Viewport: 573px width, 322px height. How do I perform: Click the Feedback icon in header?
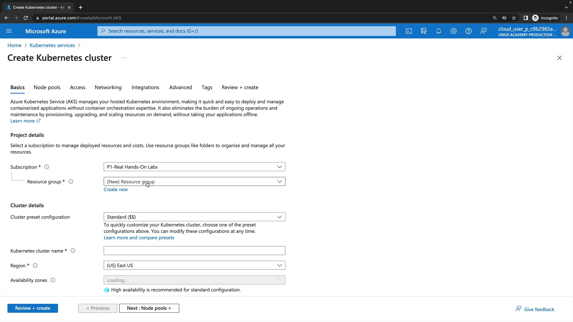(483, 31)
